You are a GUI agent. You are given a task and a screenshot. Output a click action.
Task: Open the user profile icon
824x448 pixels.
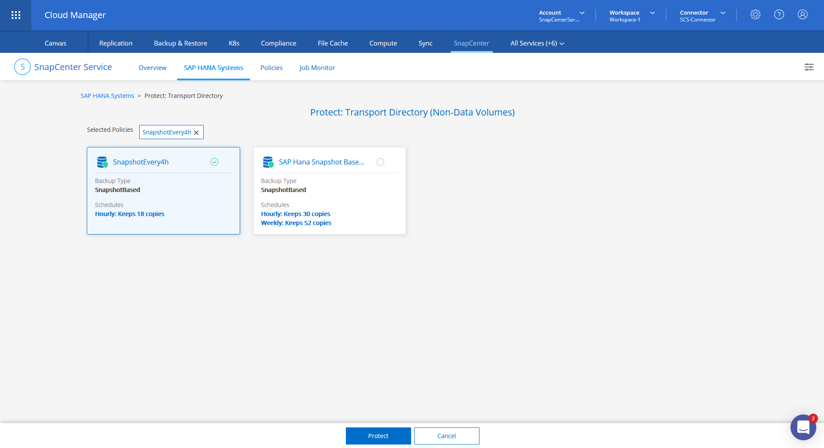[803, 15]
